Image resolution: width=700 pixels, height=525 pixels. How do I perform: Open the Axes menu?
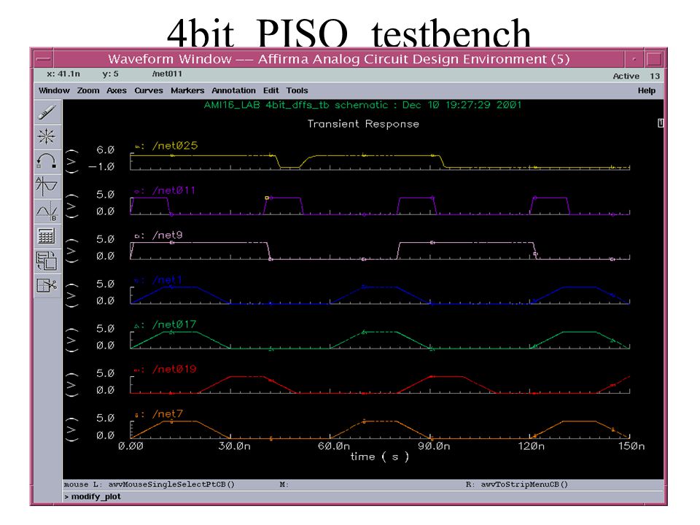[x=117, y=90]
